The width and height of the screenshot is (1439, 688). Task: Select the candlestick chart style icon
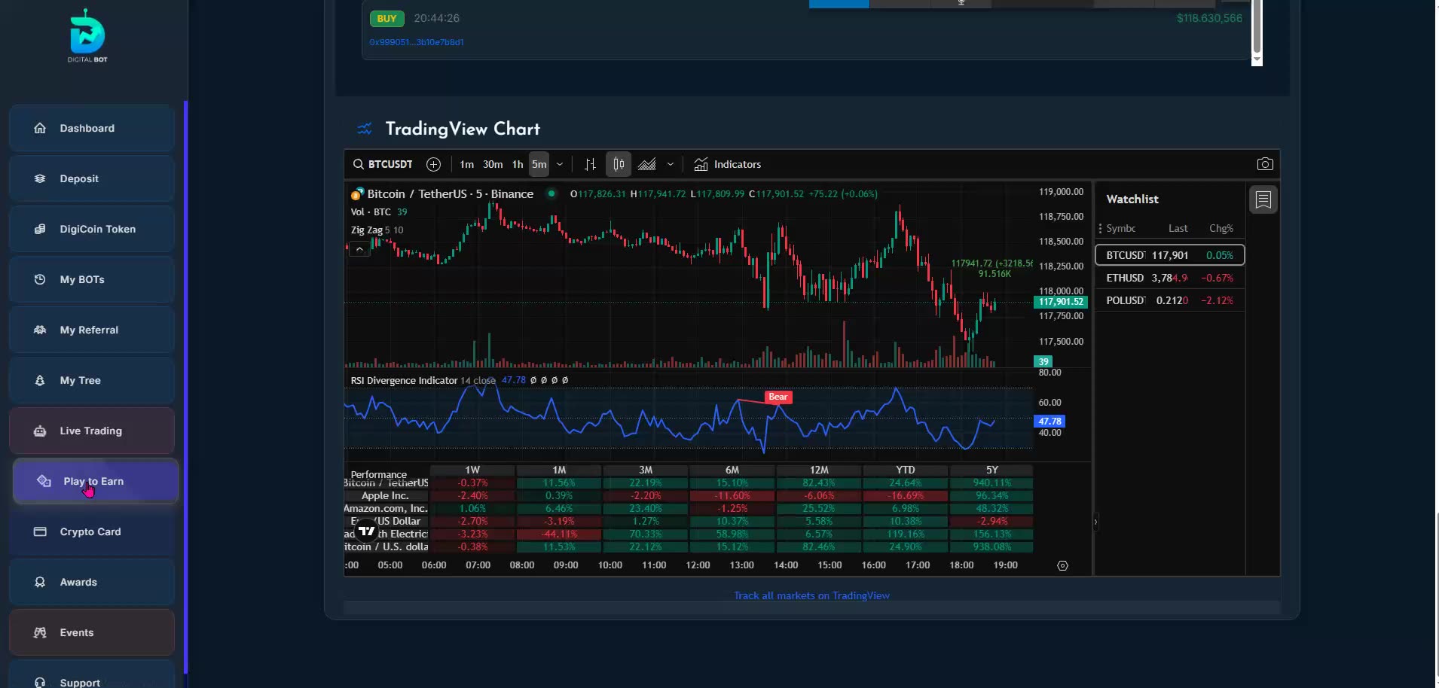[x=618, y=163]
